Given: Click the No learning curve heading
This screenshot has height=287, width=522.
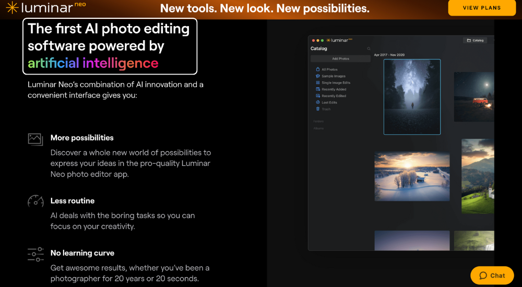Looking at the screenshot, I should (82, 253).
